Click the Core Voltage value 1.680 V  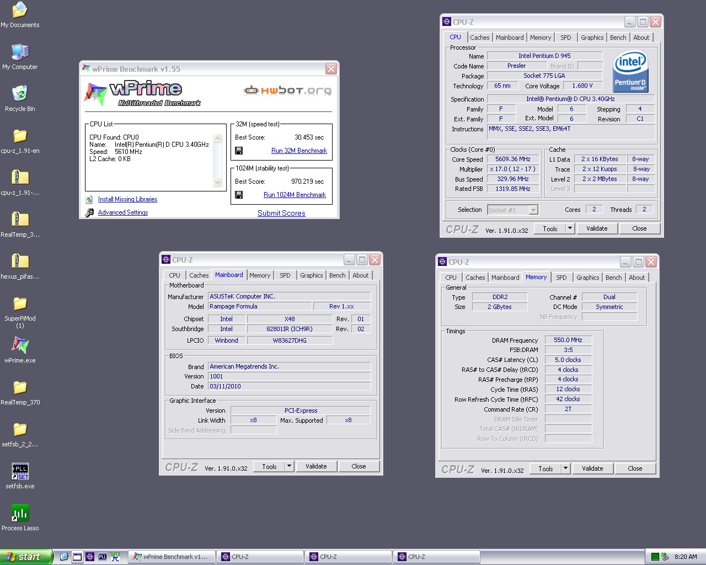pos(582,86)
